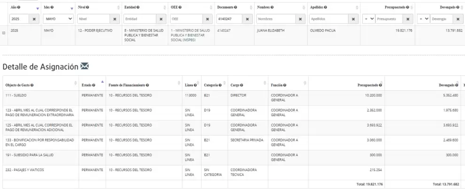
Task: Show help icon next to Estado header
Action: [93, 85]
